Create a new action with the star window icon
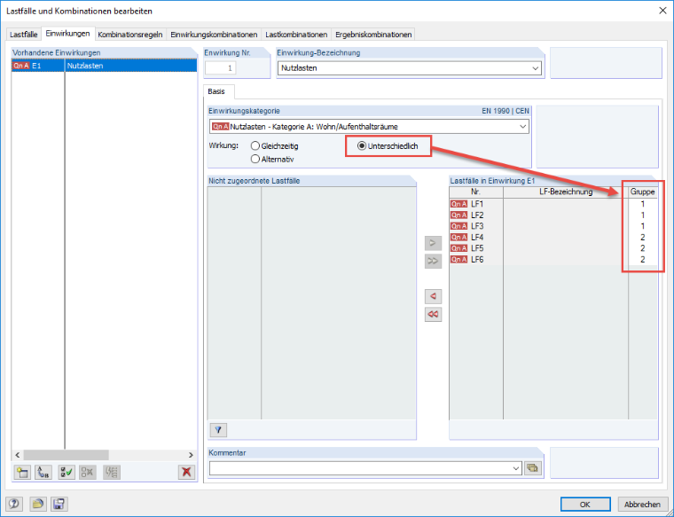 22,473
